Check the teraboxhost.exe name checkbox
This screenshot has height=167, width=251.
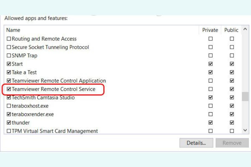click(9, 106)
